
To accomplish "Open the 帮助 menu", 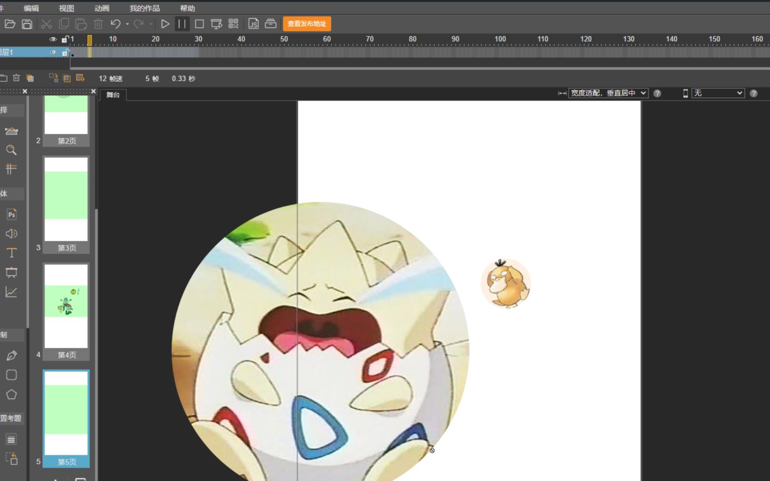I will [x=187, y=8].
